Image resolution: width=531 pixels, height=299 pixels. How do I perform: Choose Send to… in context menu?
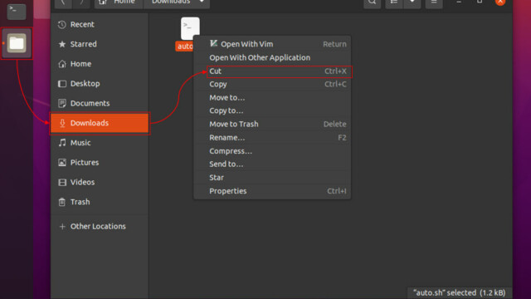(272, 164)
